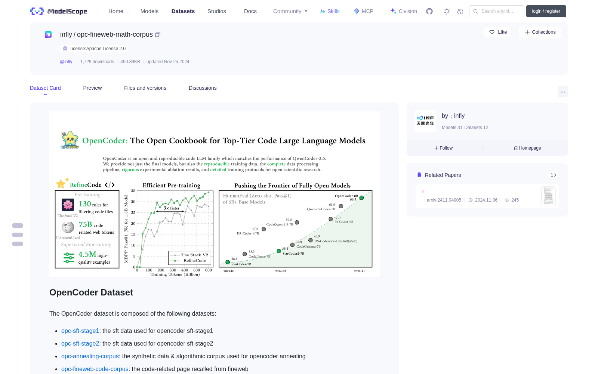Open the MCP page icon link
This screenshot has height=374, width=598.
(x=363, y=11)
